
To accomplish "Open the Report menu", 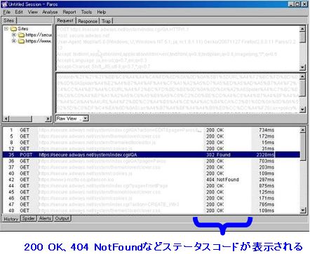I will click(69, 12).
